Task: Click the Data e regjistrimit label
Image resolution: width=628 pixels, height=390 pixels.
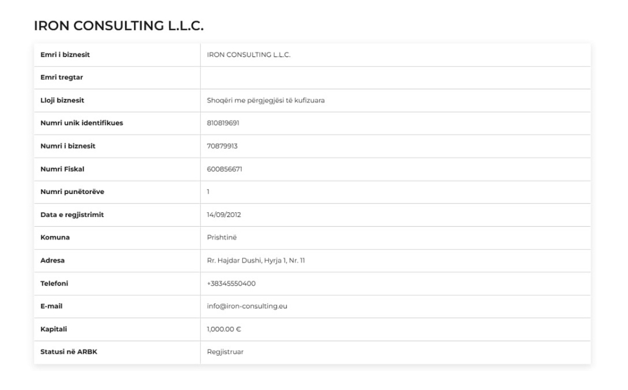Action: coord(72,214)
